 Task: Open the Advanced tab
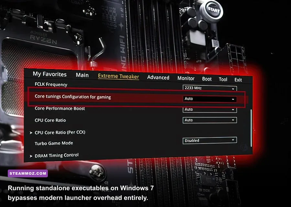158,78
